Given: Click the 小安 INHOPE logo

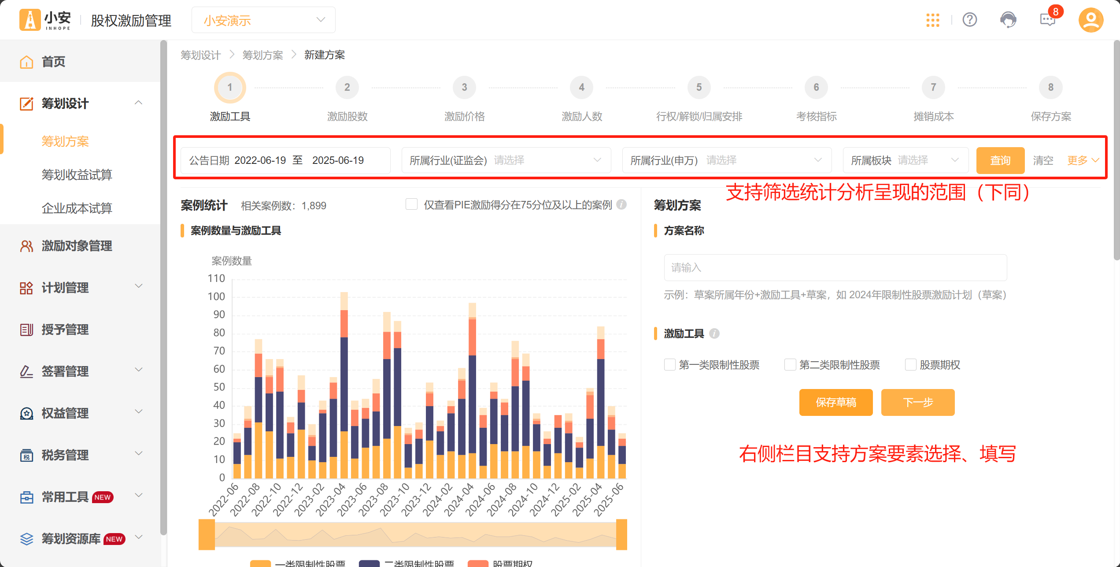Looking at the screenshot, I should (x=45, y=20).
